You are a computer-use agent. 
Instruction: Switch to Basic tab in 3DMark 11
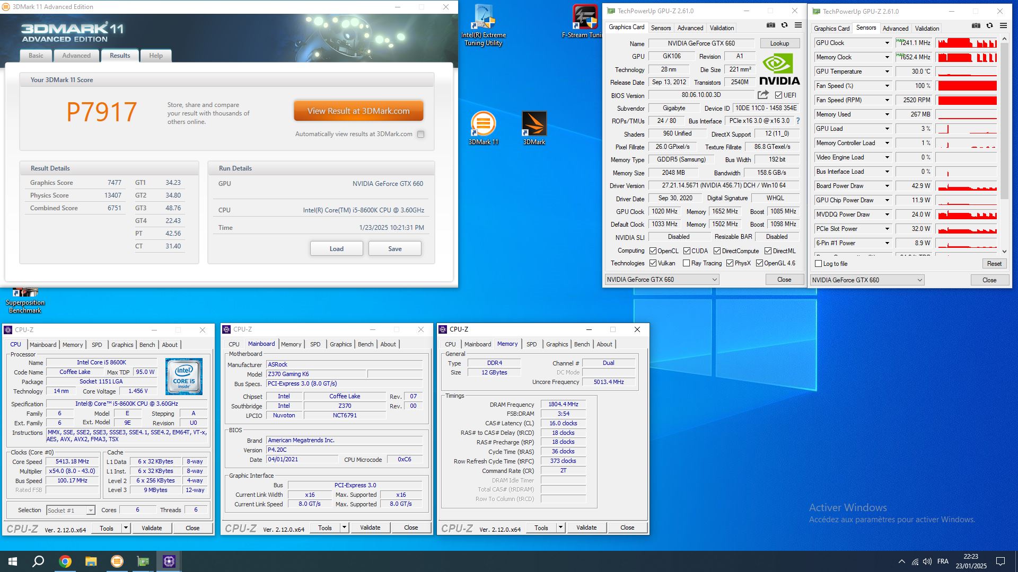tap(36, 56)
